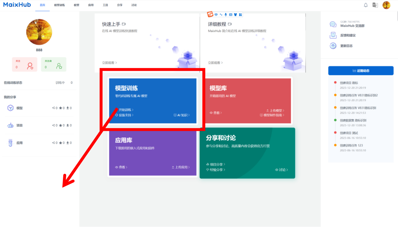Open the 讨论 nav tab
398x228 pixels.
coord(134,5)
